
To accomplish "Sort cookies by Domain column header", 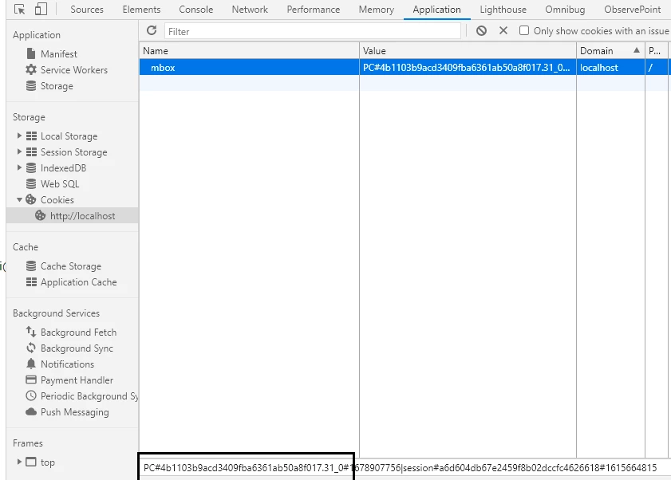I will pyautogui.click(x=610, y=51).
